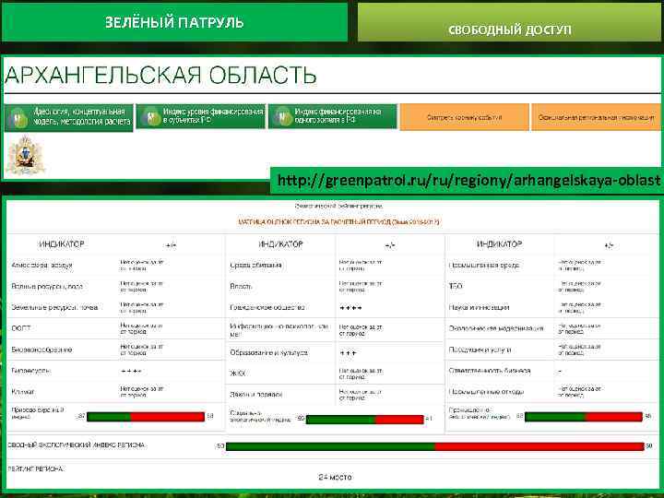This screenshot has height=498, width=664.
Task: Open the ЗЕЛЁНЫЙ ПАТРУЛЬ tab
Action: 174,22
